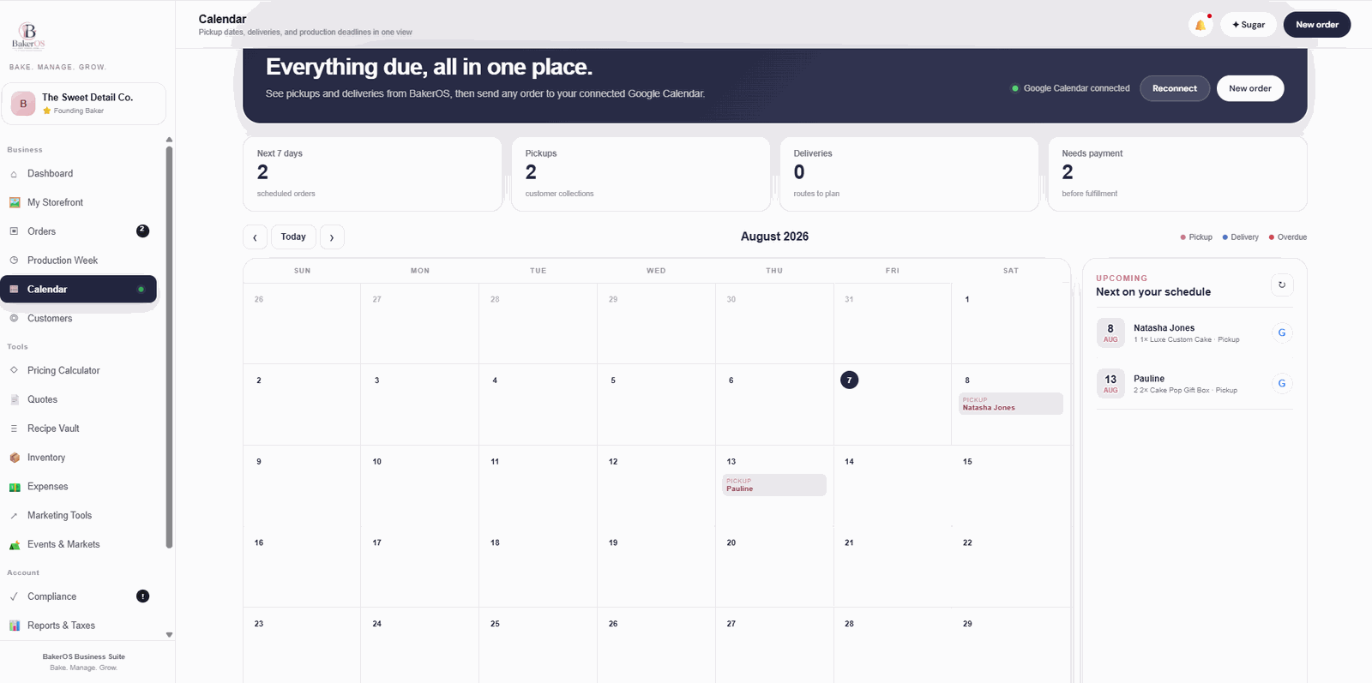1372x683 pixels.
Task: Open Reports & Taxes in the sidebar
Action: tap(79, 626)
